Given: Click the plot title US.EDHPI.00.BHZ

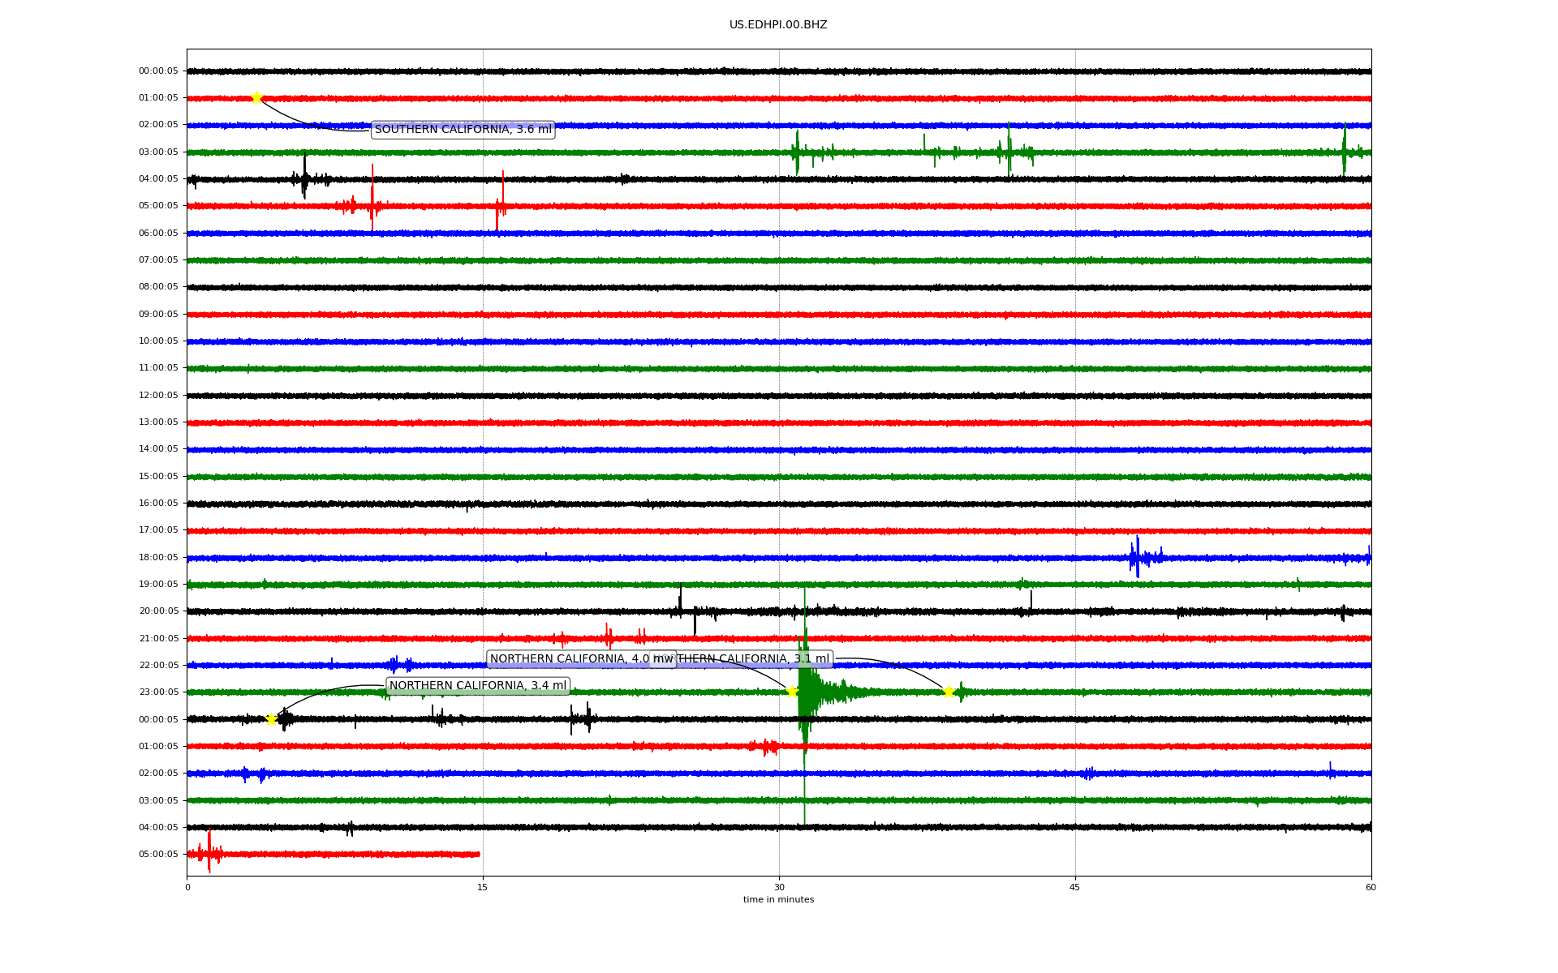Looking at the screenshot, I should pos(777,25).
